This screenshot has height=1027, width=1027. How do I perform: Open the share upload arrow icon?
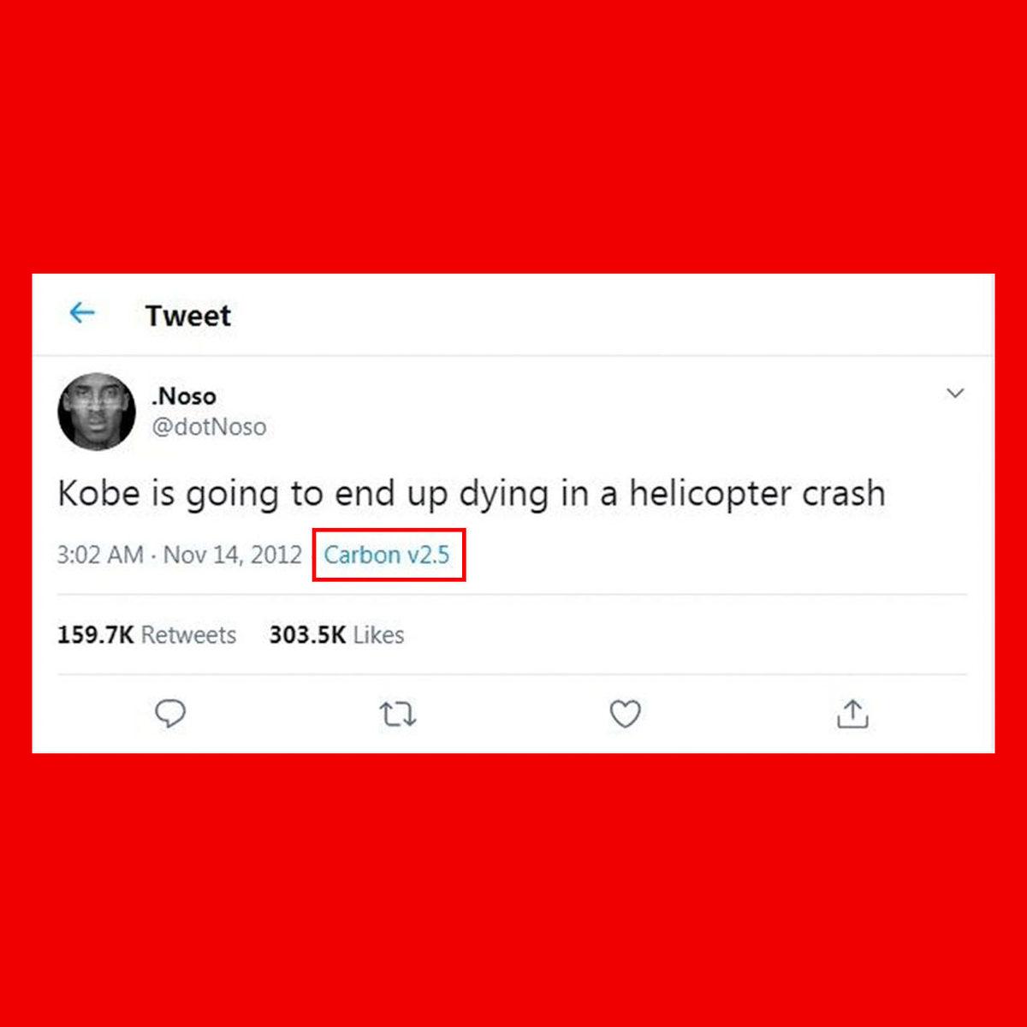852,713
